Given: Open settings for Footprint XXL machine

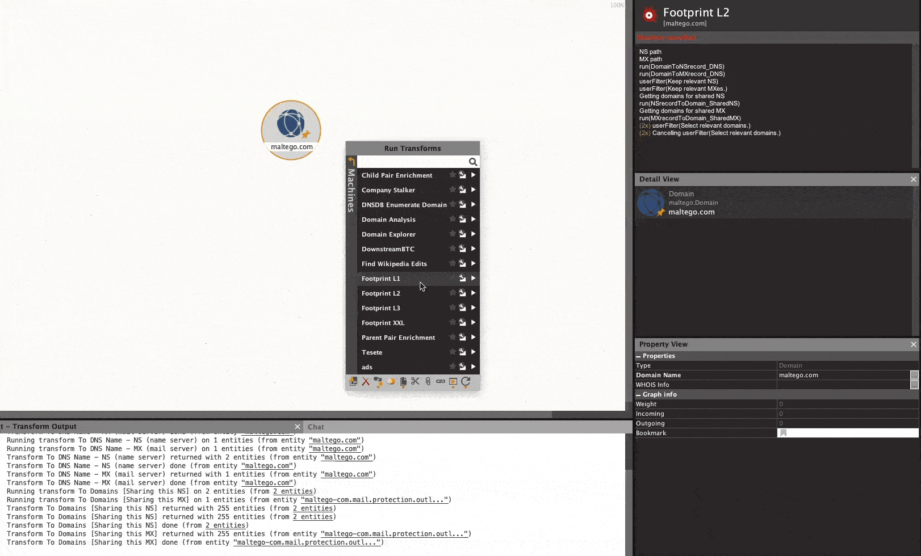Looking at the screenshot, I should (x=462, y=323).
